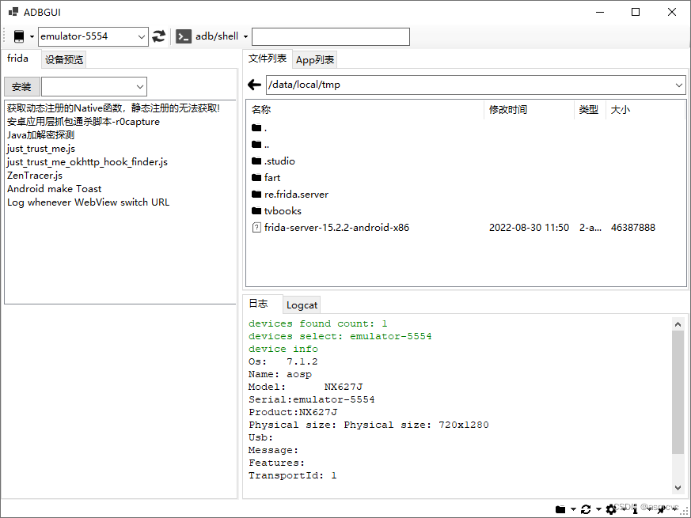
Task: Click the 'Model: NX627J' log line
Action: tap(306, 388)
